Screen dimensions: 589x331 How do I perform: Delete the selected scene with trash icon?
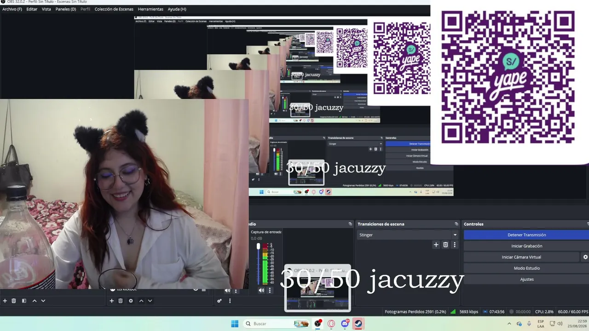coord(14,301)
